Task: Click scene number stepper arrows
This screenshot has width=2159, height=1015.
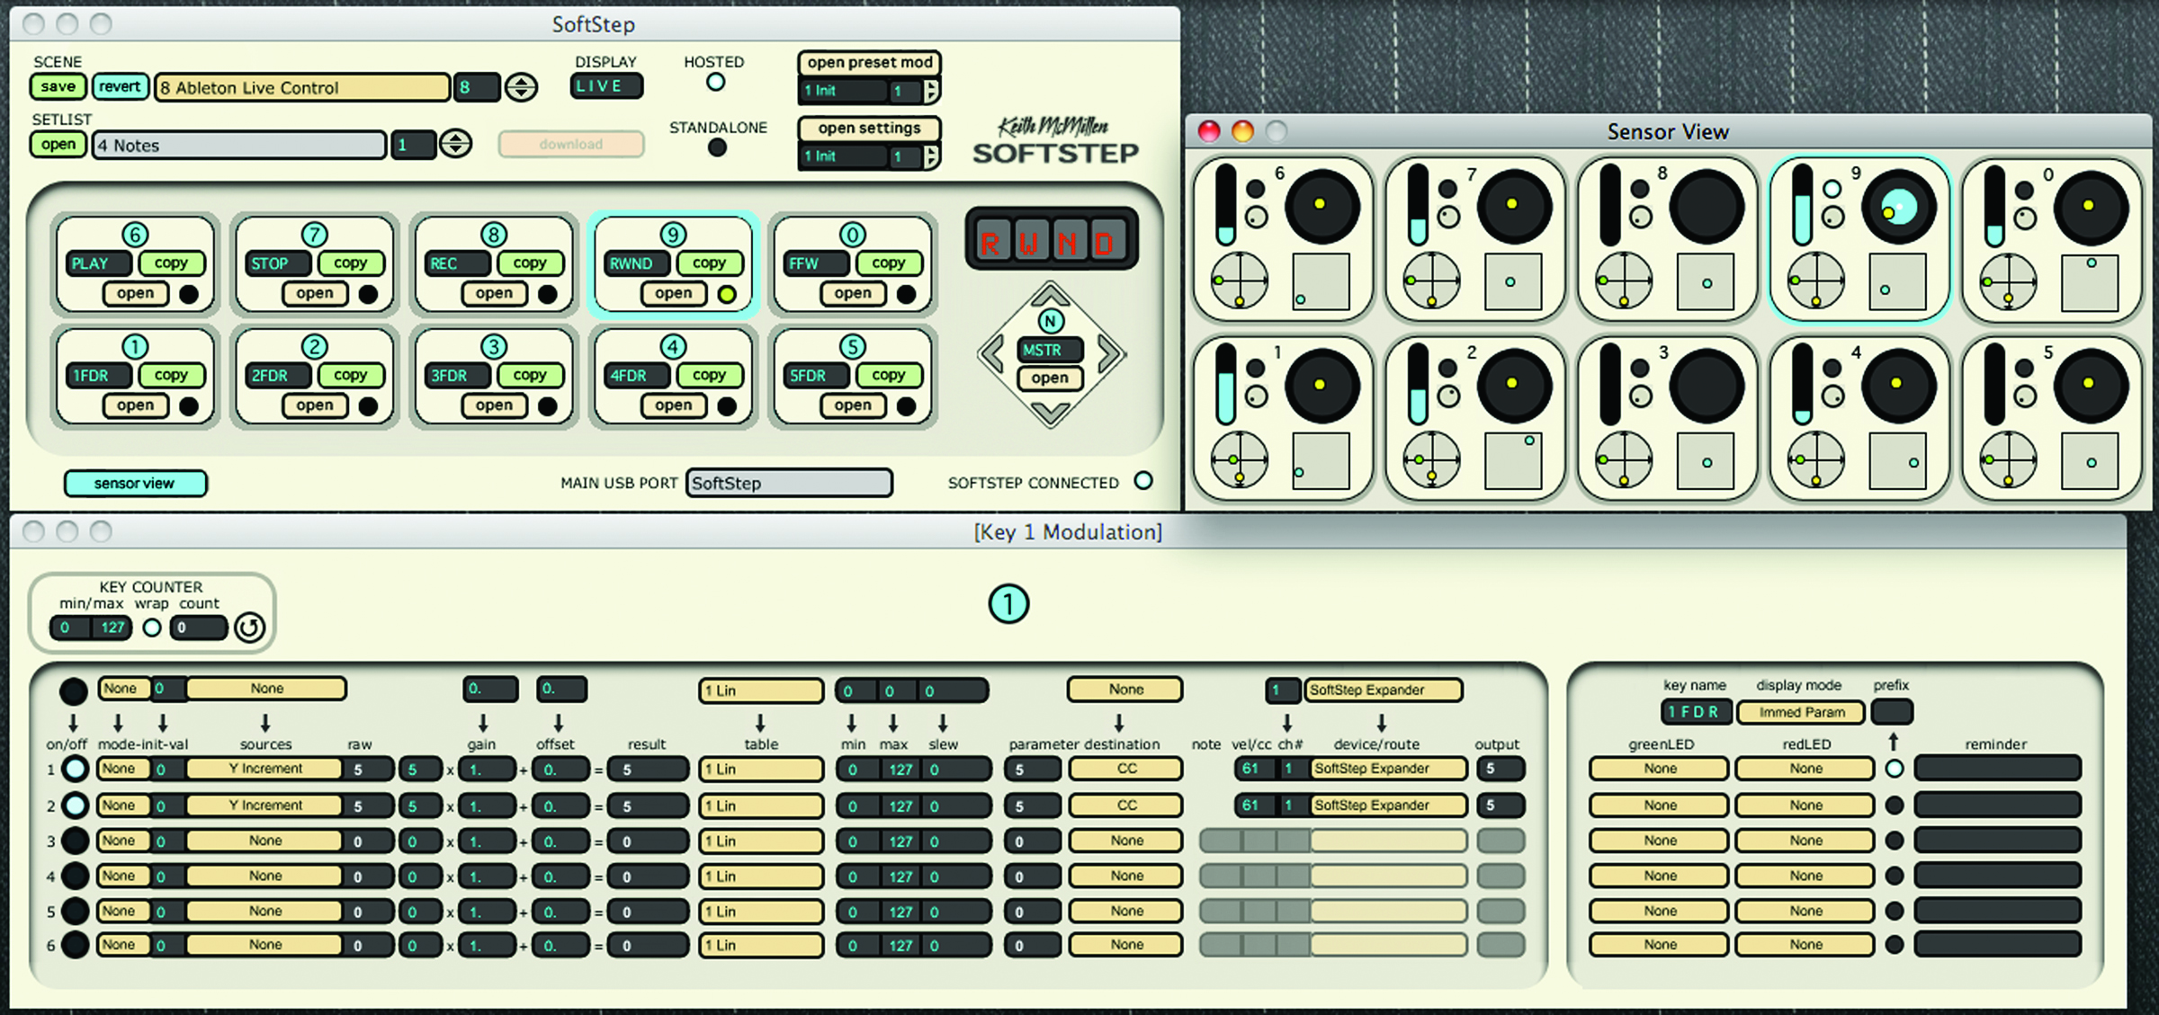Action: [x=521, y=87]
